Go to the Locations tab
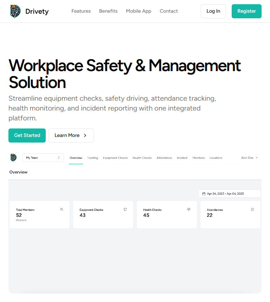The image size is (270, 302). pos(216,158)
